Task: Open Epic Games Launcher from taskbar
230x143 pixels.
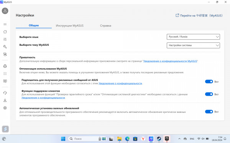Action: [167, 139]
